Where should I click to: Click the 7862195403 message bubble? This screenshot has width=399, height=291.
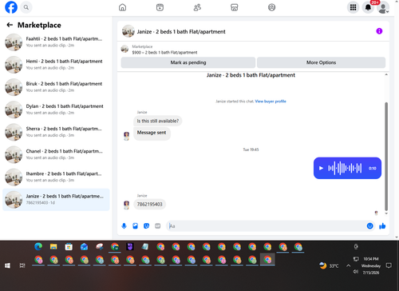(x=149, y=205)
